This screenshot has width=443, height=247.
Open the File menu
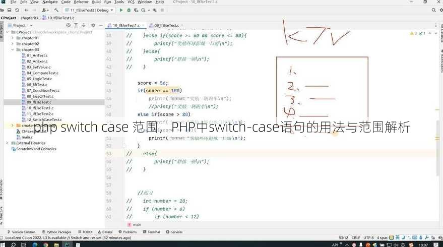[13, 2]
